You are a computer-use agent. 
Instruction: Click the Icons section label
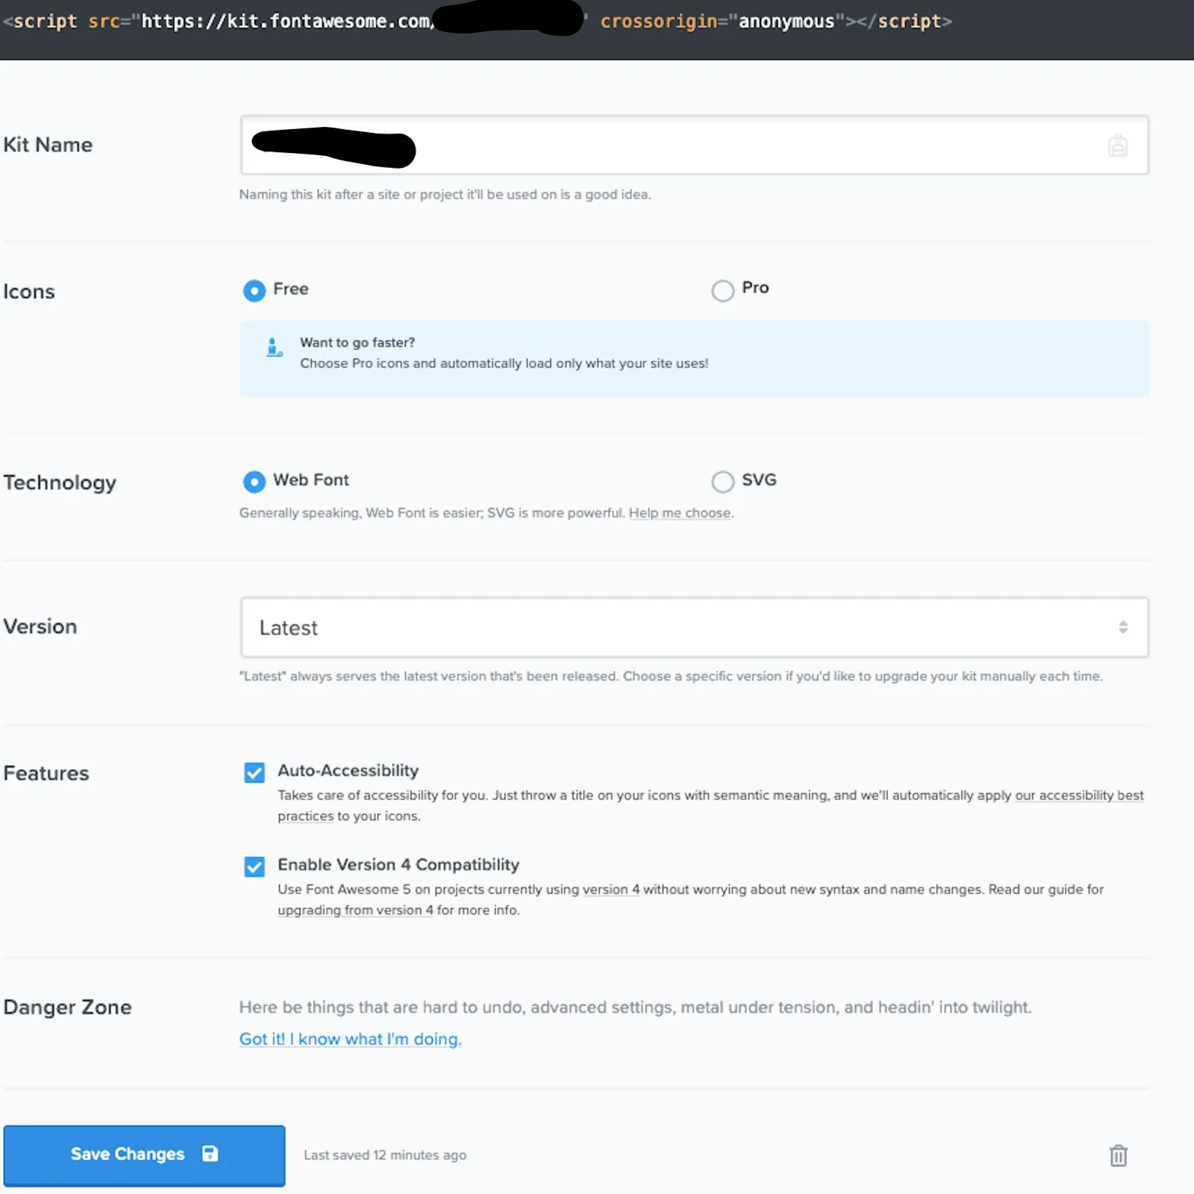coord(29,292)
